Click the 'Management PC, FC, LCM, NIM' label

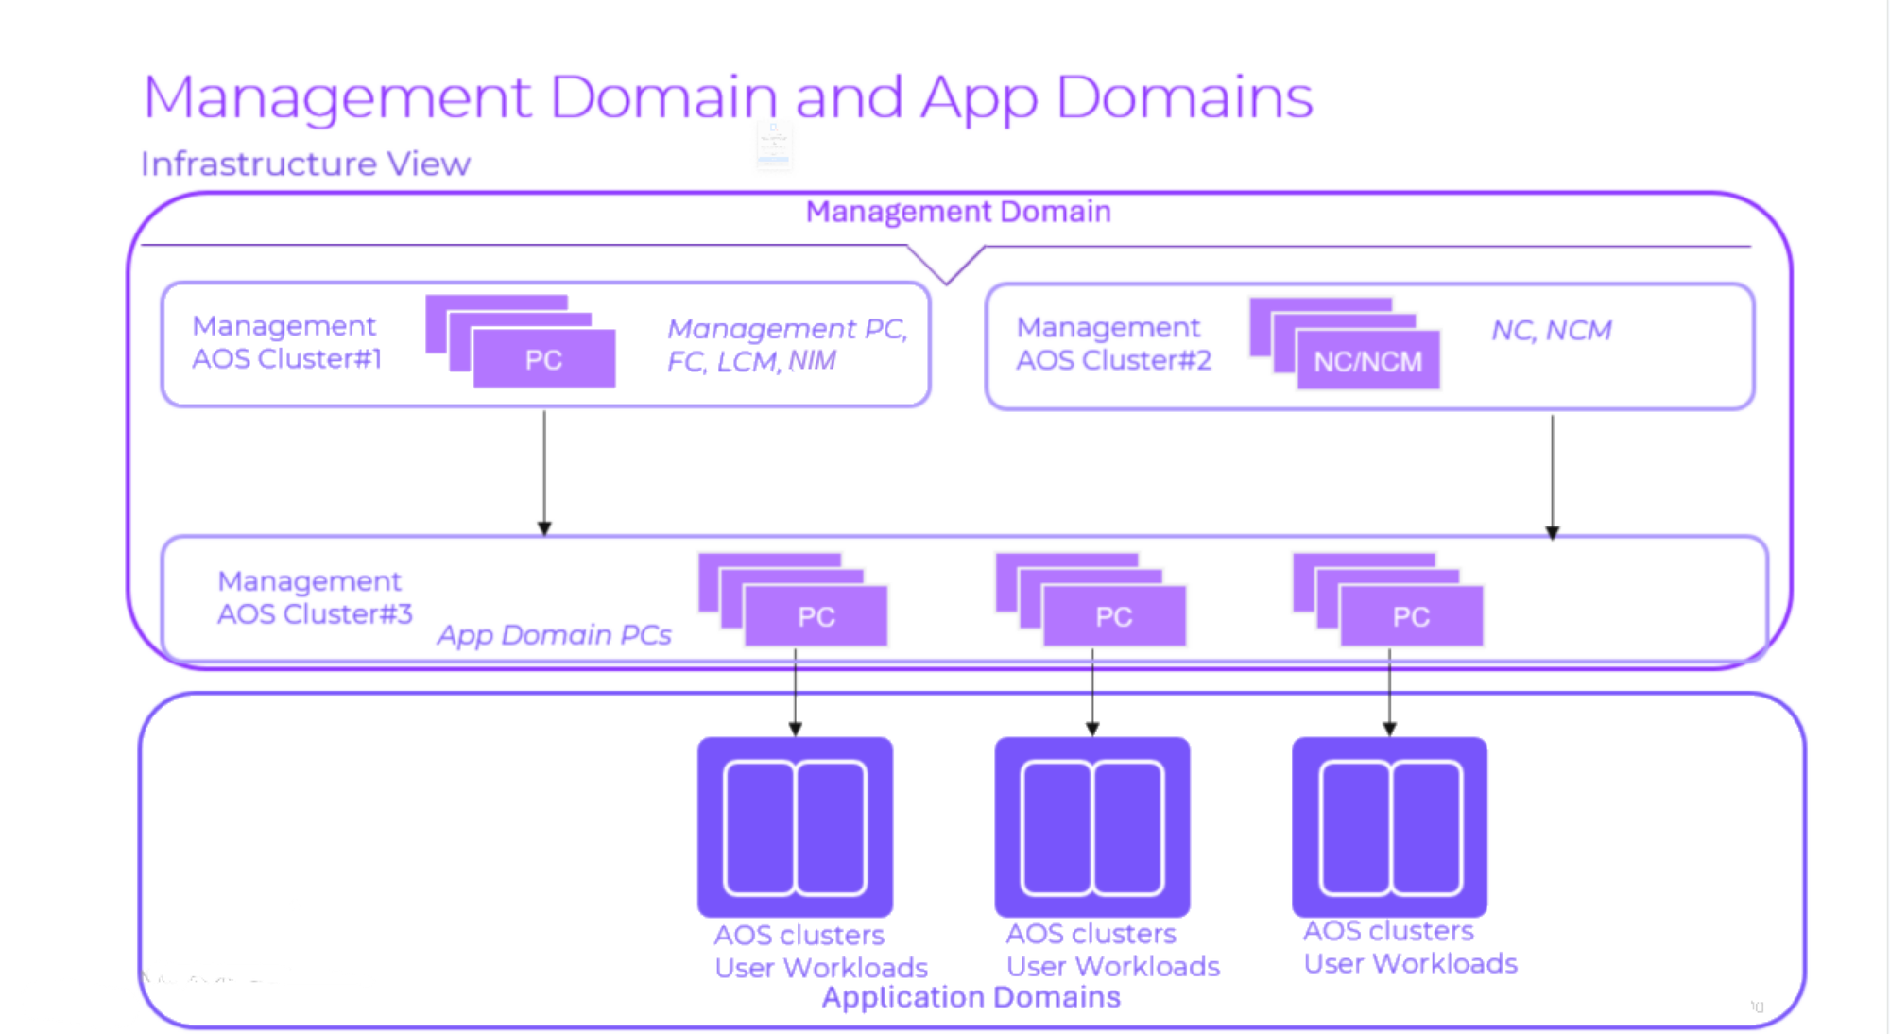coord(786,344)
